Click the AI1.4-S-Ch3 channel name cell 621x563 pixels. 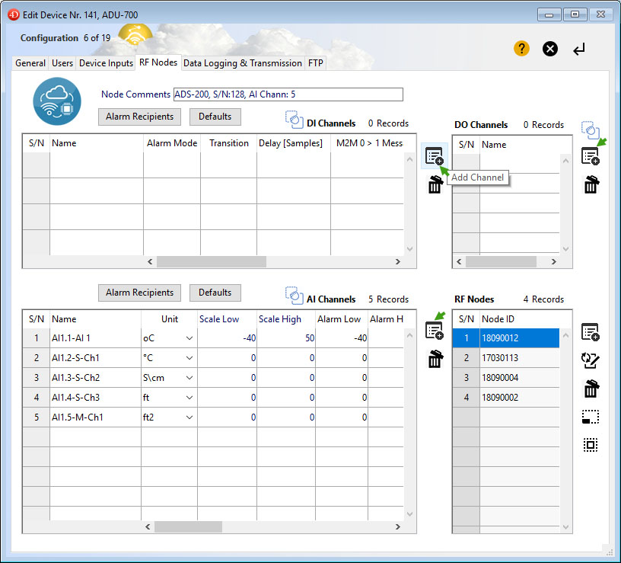coord(95,398)
